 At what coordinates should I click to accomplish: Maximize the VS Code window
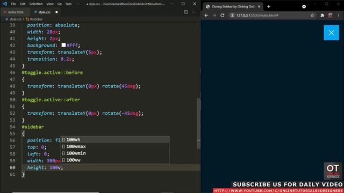(183, 4)
